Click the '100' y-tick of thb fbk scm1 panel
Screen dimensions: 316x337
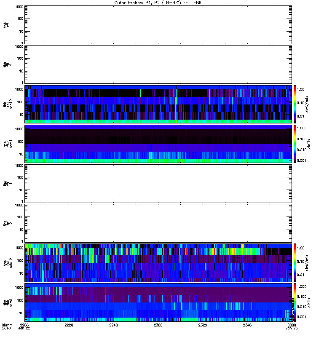click(20, 142)
